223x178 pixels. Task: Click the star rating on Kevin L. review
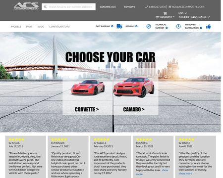[x=16, y=139]
